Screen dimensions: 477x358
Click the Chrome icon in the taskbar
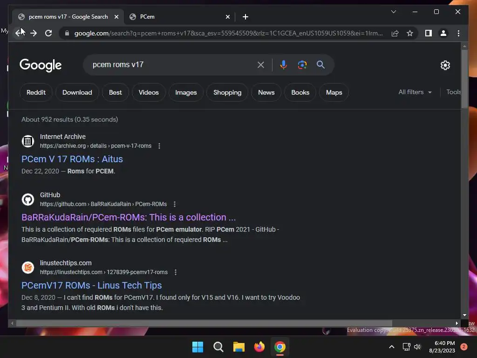[280, 347]
